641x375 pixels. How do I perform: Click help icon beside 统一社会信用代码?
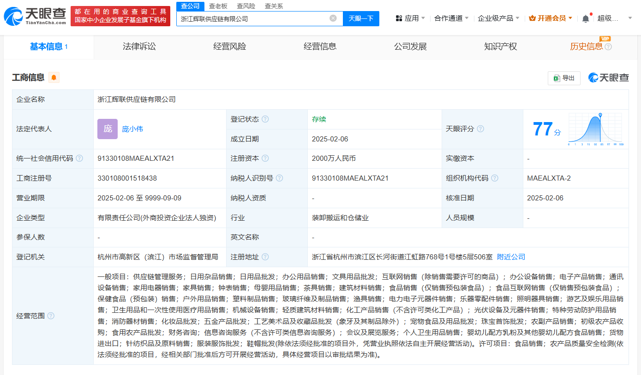[x=79, y=158]
